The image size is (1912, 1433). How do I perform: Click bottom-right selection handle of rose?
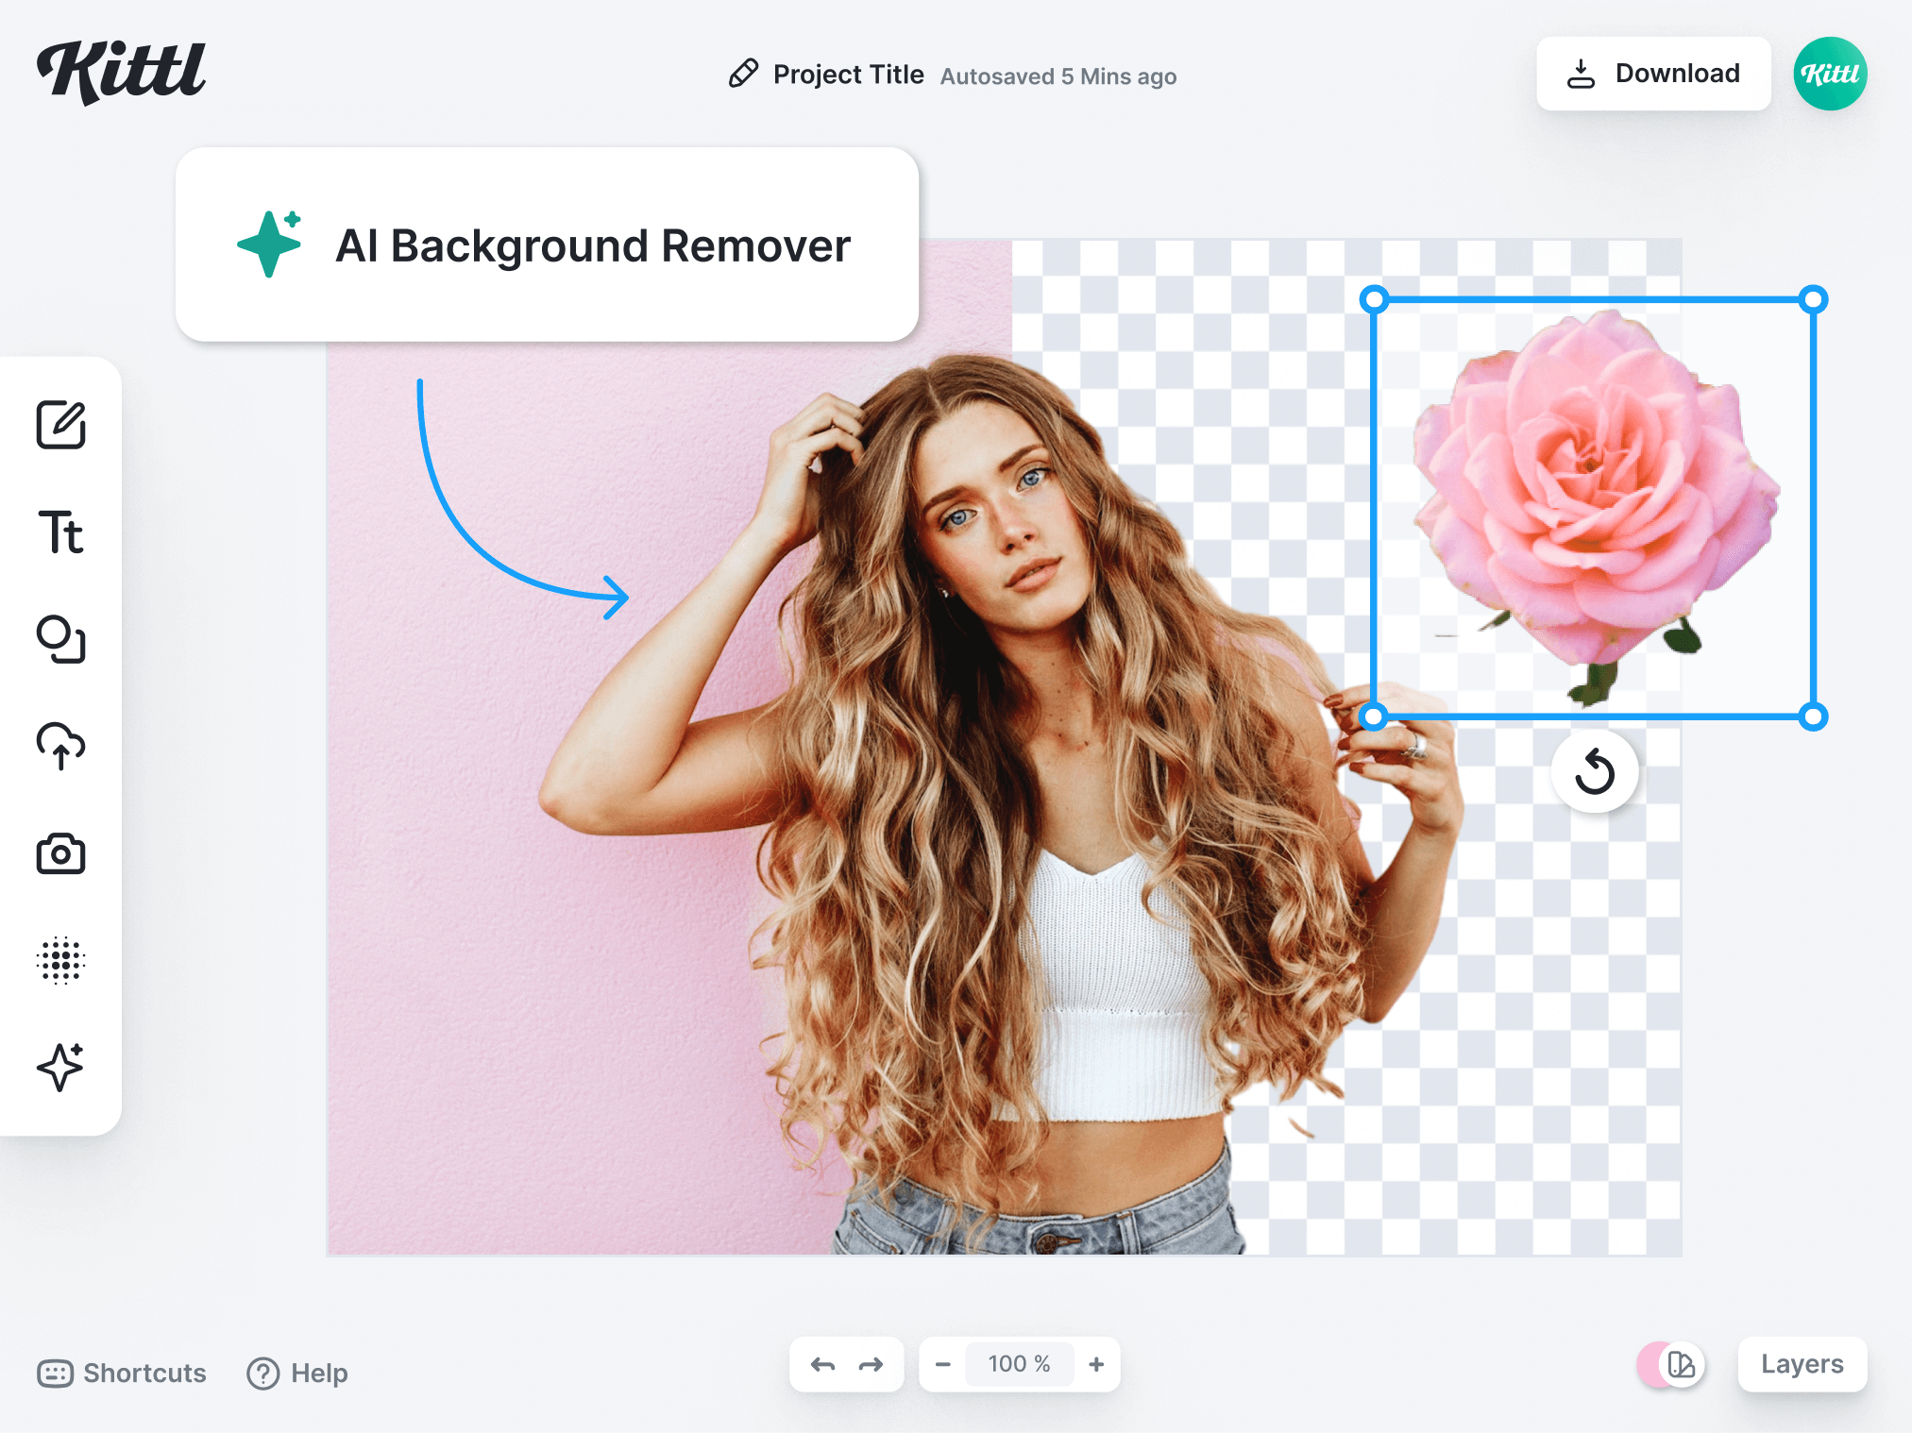click(1813, 717)
